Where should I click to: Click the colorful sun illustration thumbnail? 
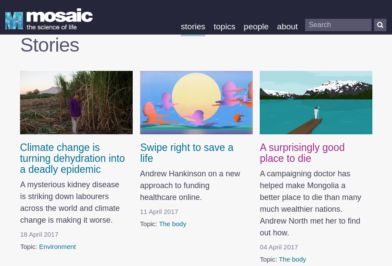(196, 102)
